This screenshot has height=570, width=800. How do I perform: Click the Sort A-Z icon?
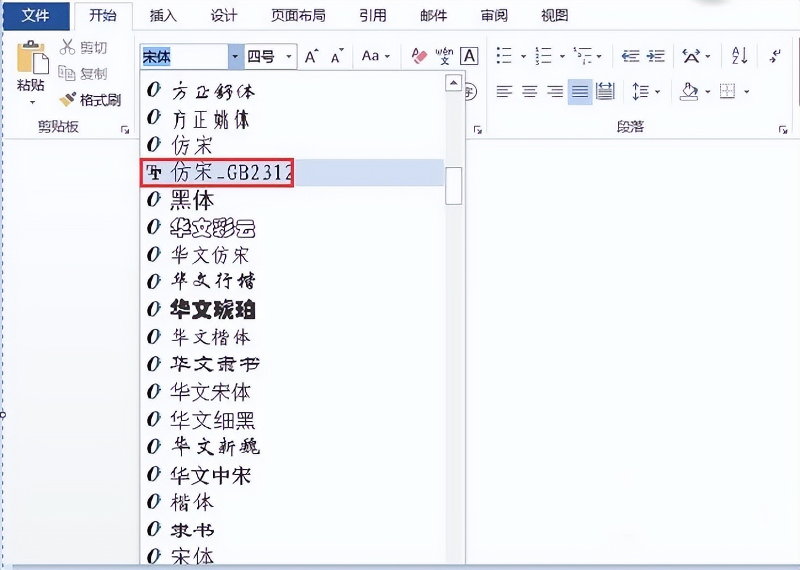point(739,56)
